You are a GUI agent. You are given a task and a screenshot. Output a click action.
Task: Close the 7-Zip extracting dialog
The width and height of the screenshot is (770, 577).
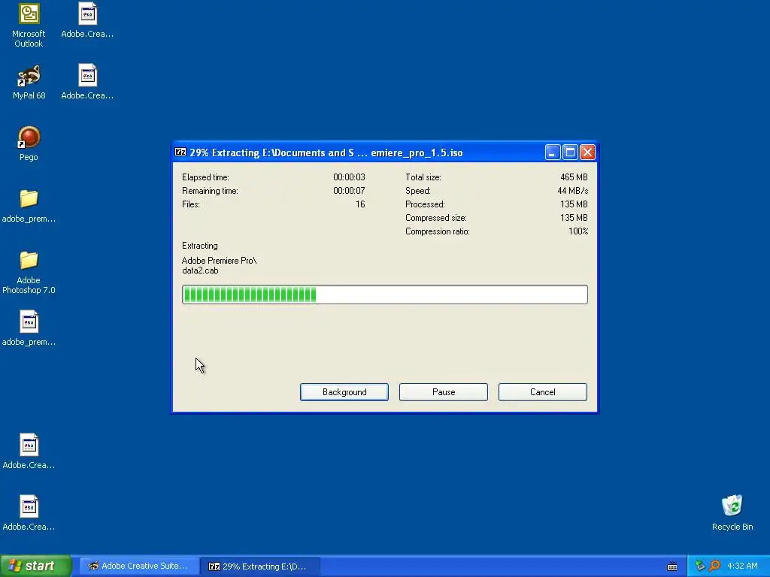pos(587,153)
